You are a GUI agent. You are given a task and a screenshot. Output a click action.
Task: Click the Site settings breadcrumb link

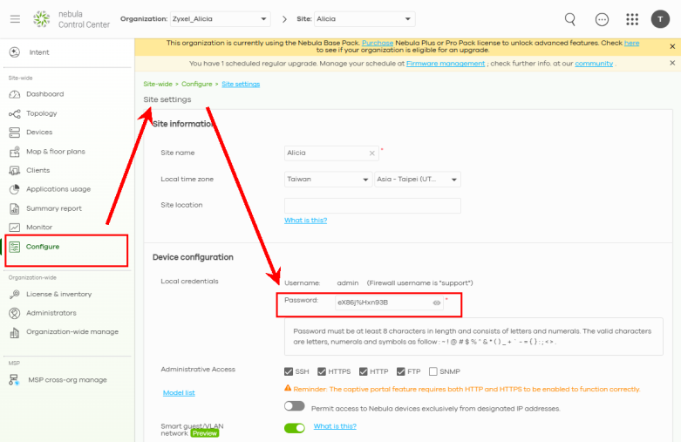click(x=241, y=85)
